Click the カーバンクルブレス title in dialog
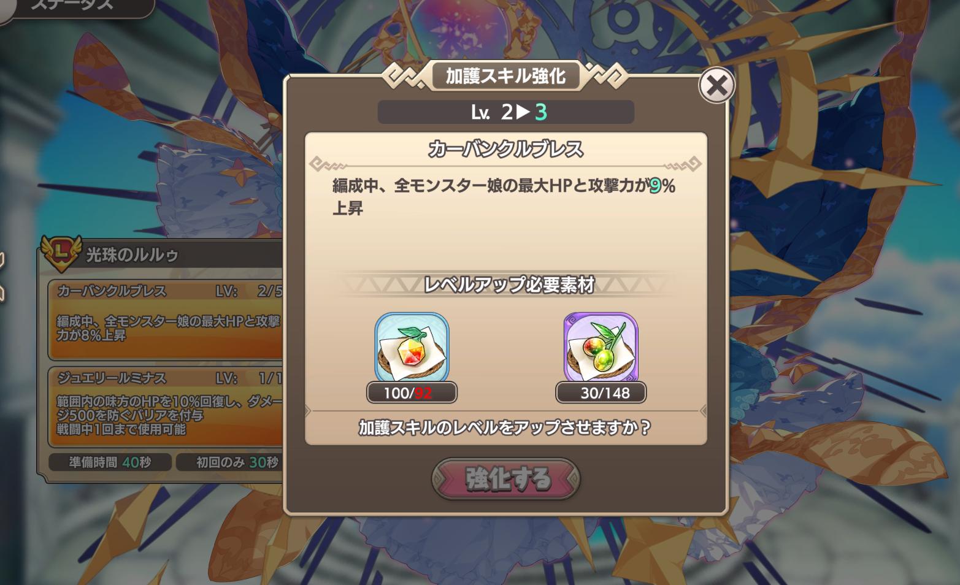Image resolution: width=960 pixels, height=585 pixels. 506,149
